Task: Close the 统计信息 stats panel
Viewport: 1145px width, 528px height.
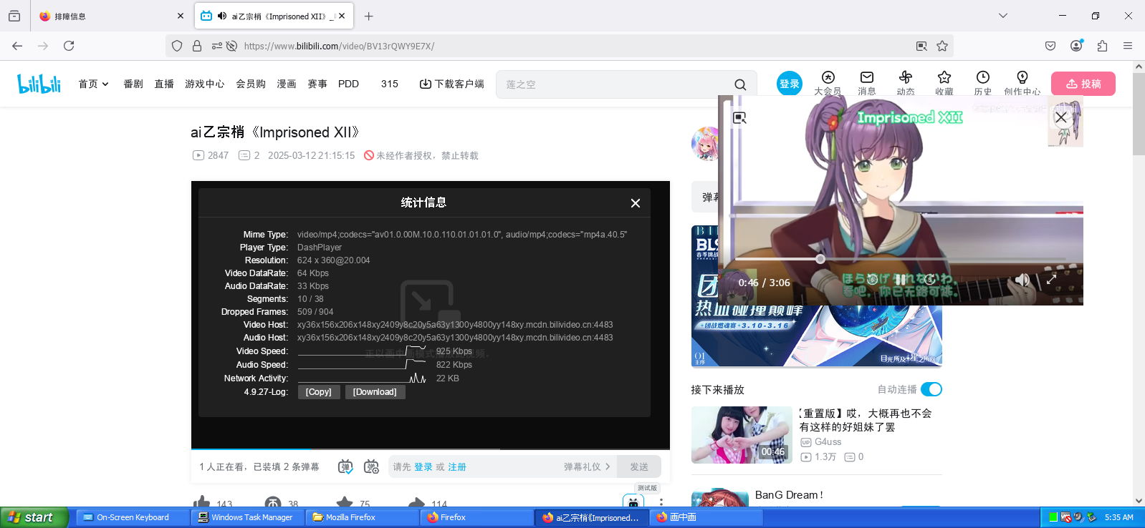Action: (x=635, y=203)
